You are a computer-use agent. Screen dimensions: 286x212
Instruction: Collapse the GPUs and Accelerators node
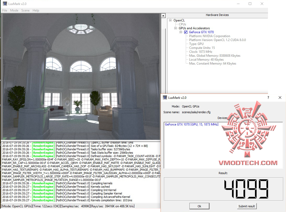pyautogui.click(x=175, y=28)
